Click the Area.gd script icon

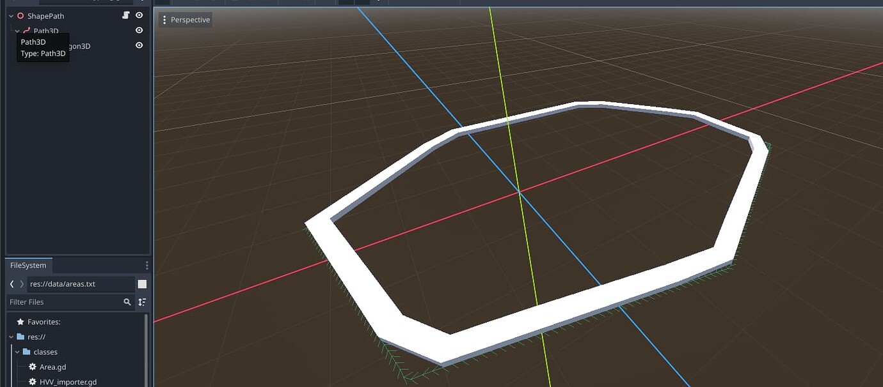click(32, 367)
